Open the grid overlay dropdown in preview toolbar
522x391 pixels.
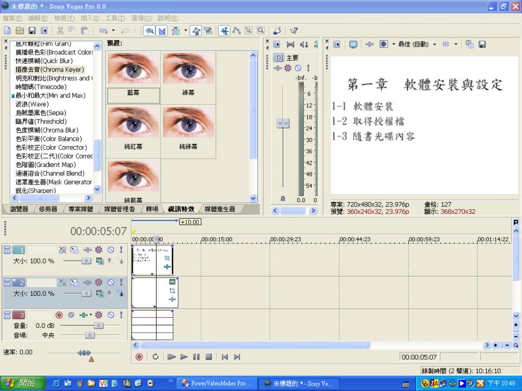pos(455,45)
